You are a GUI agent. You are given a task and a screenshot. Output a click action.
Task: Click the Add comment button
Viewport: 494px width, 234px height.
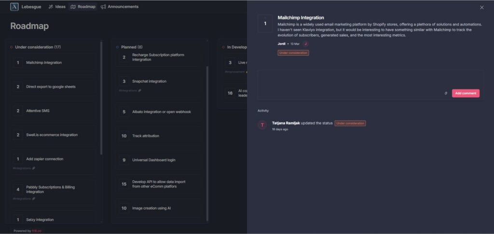click(466, 93)
